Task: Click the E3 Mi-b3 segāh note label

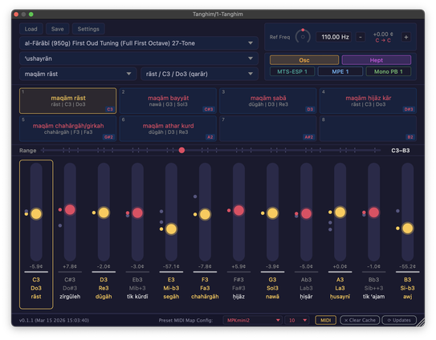Action: tap(171, 288)
